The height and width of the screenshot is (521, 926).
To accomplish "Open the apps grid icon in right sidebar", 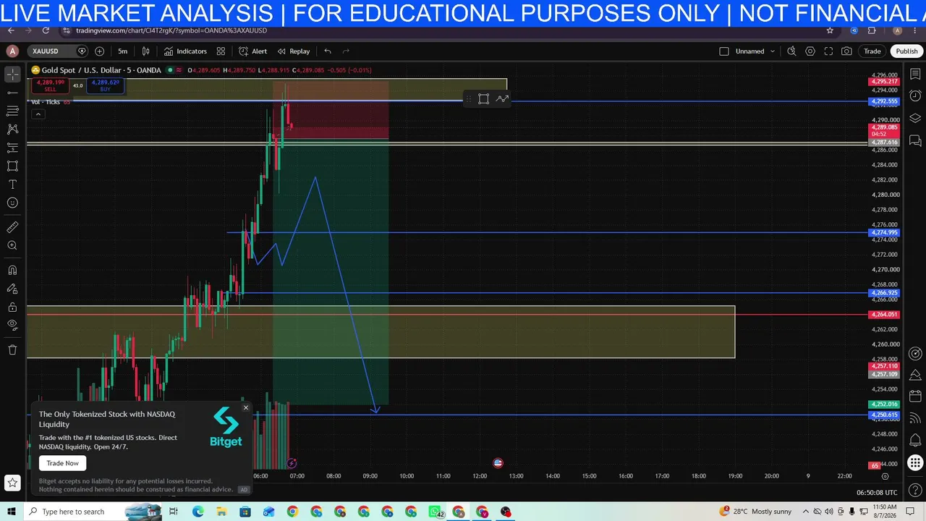I will 915,463.
